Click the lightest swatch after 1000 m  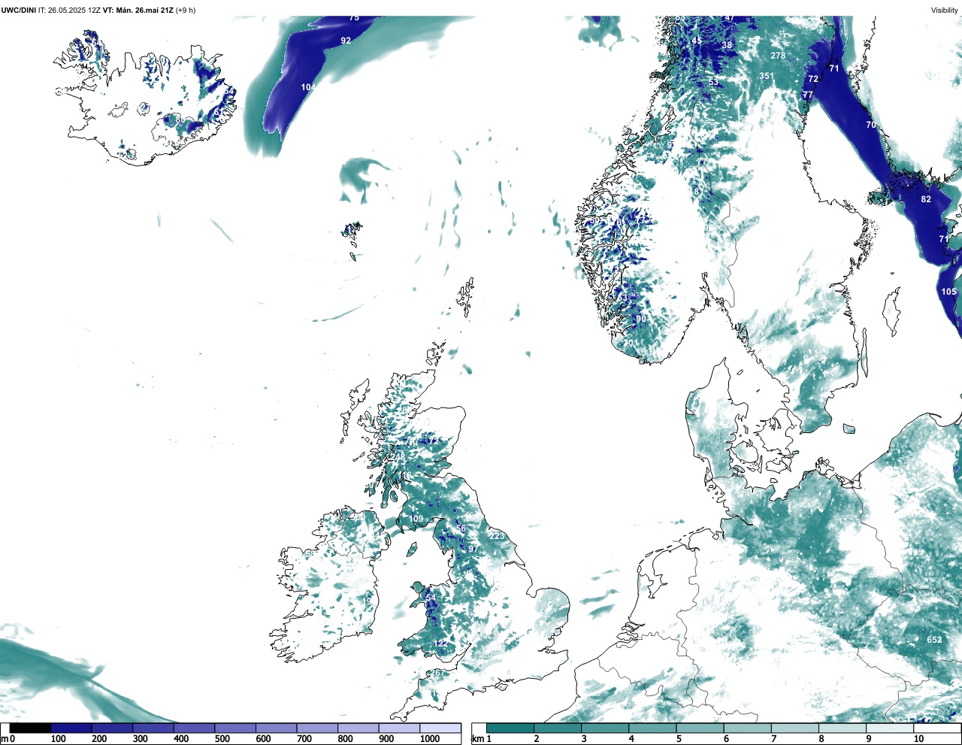440,728
